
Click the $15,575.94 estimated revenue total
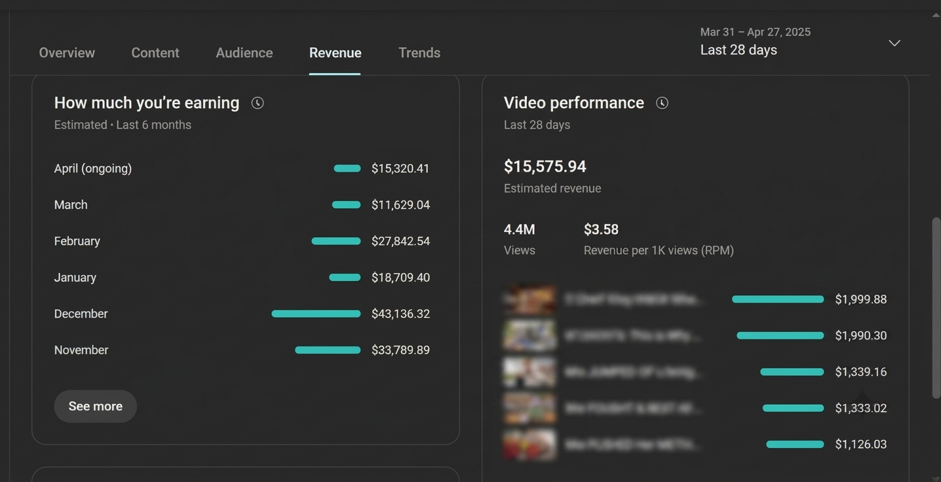[545, 166]
